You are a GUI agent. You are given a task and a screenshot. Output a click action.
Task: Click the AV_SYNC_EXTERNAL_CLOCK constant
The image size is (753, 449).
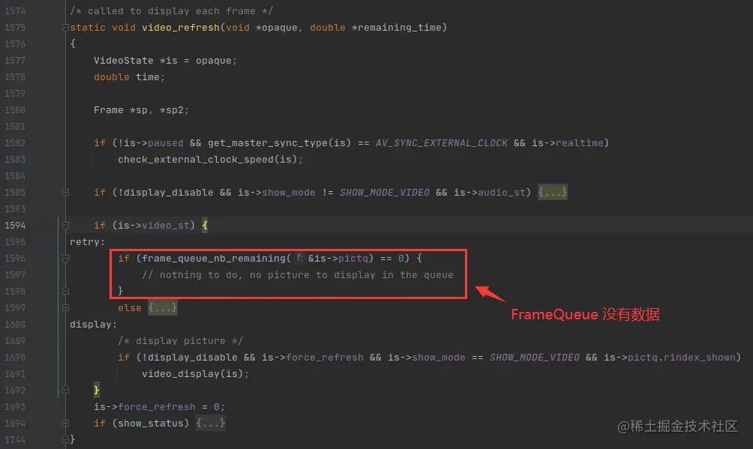441,143
